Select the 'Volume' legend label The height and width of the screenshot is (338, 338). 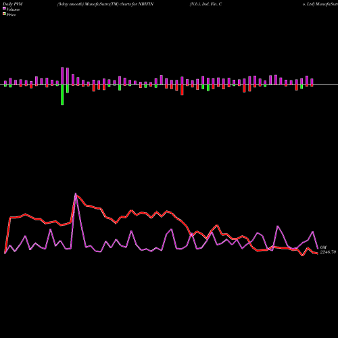[13, 9]
